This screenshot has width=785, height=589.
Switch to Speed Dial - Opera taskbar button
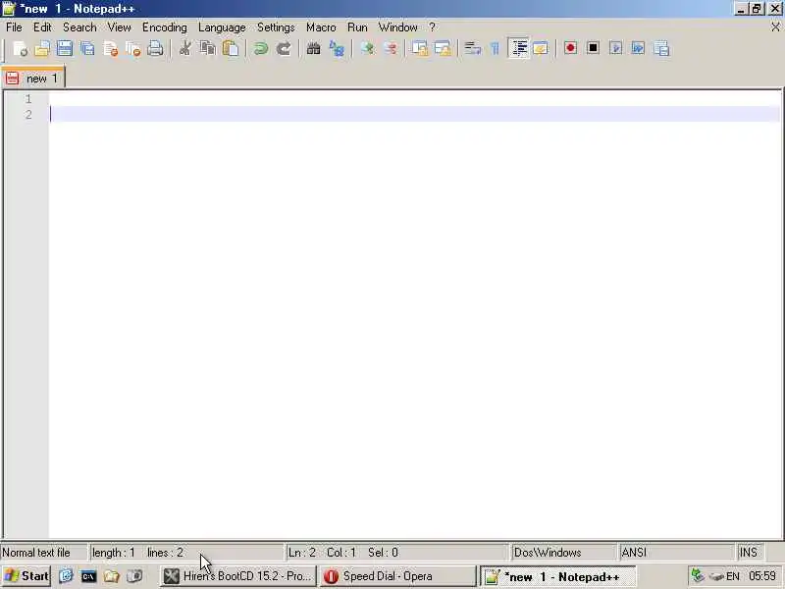click(398, 576)
